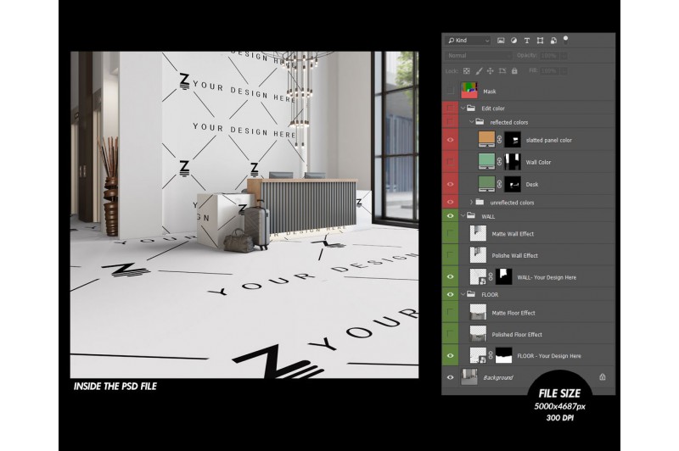Collapse the reflected colors group

tap(472, 122)
